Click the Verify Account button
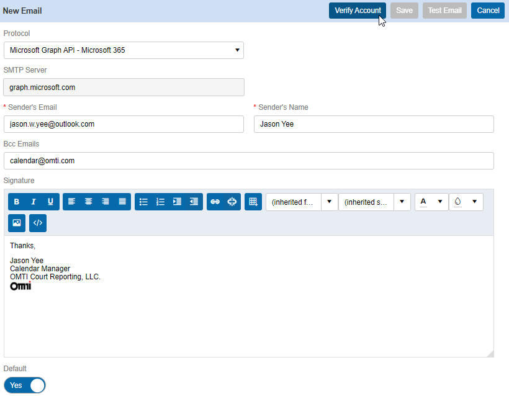Viewport: 509px width, 396px height. point(358,11)
